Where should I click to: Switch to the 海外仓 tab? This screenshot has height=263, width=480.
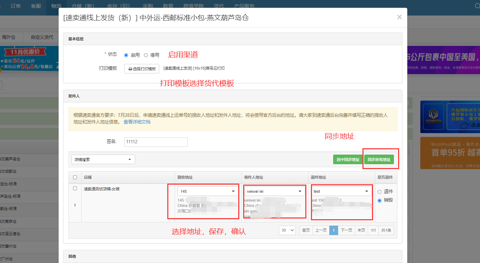coord(9,37)
